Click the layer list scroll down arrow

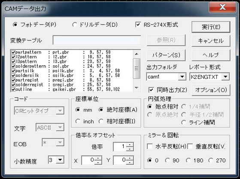[x=137, y=88]
